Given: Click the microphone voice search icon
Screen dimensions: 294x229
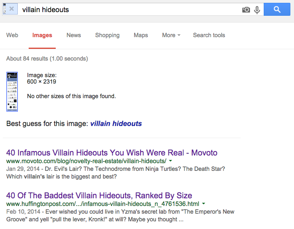Looking at the screenshot, I should pyautogui.click(x=257, y=10).
